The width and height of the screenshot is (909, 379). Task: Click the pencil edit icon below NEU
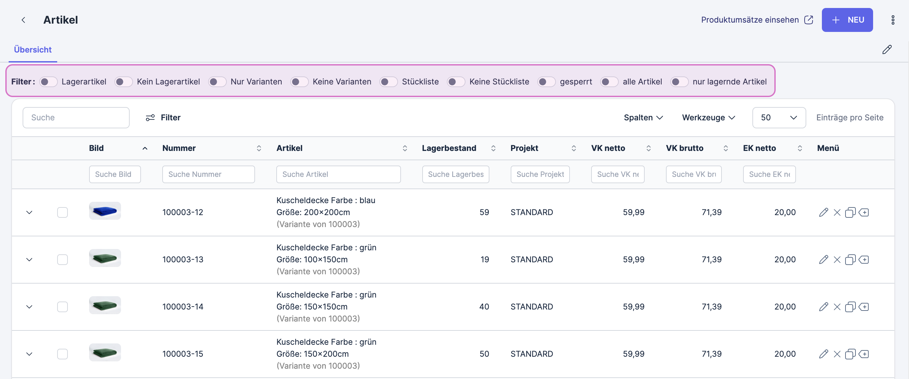pos(887,50)
